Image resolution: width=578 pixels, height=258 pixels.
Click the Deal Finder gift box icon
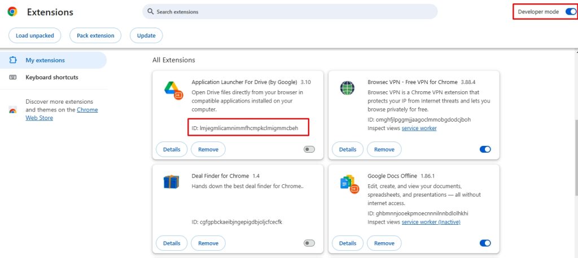(x=171, y=182)
